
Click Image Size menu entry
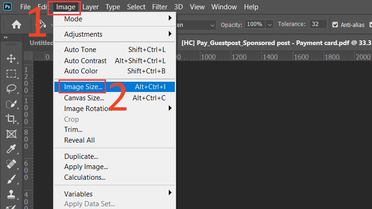tap(84, 87)
